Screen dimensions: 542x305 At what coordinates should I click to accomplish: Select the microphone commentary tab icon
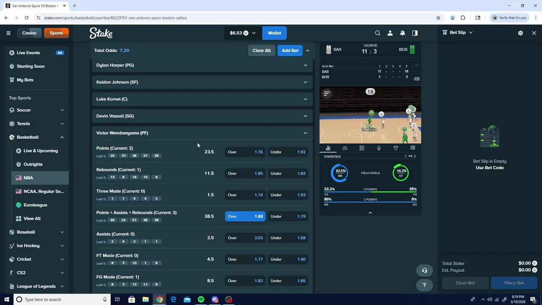[379, 148]
